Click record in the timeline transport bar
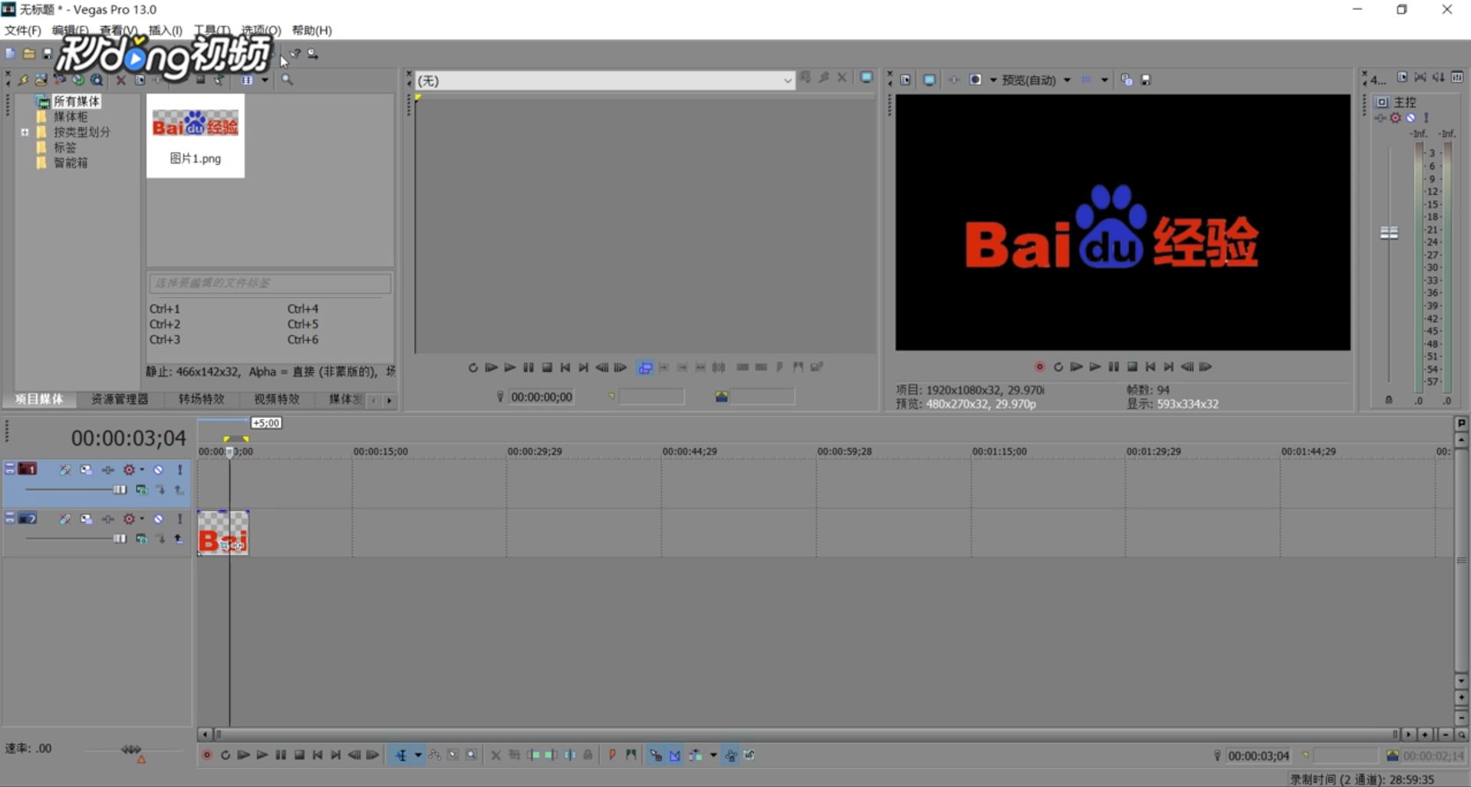The image size is (1471, 787). [207, 756]
